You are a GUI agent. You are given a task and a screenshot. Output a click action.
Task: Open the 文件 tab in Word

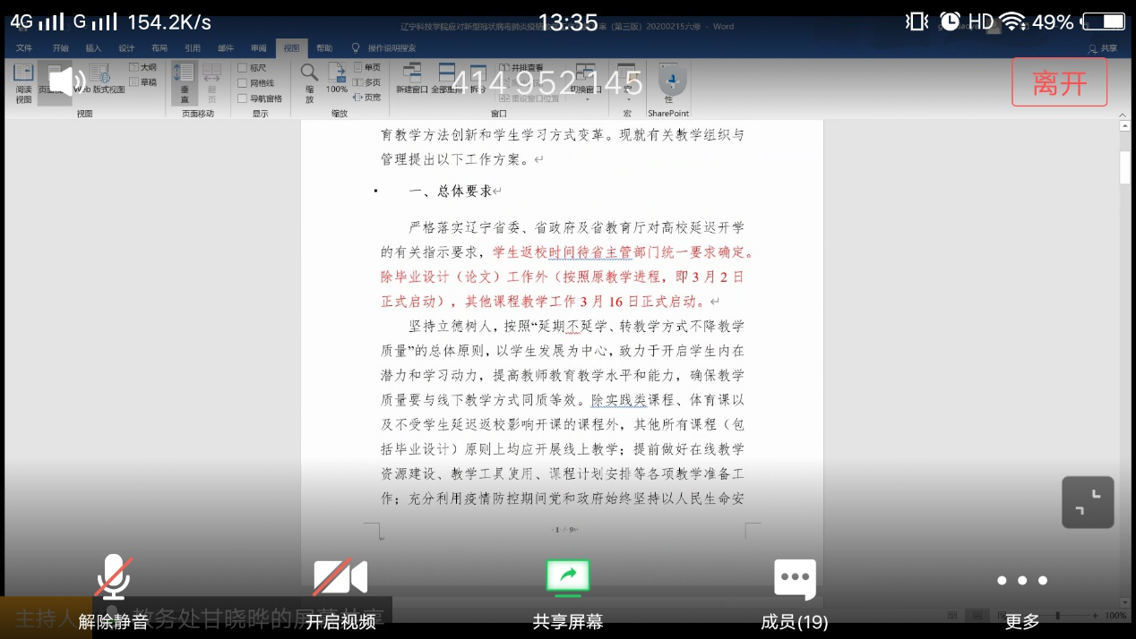point(24,48)
